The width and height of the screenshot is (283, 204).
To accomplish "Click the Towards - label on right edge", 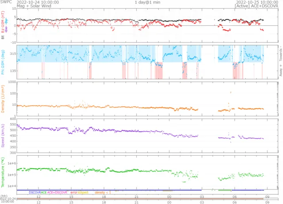I will pyautogui.click(x=279, y=52).
